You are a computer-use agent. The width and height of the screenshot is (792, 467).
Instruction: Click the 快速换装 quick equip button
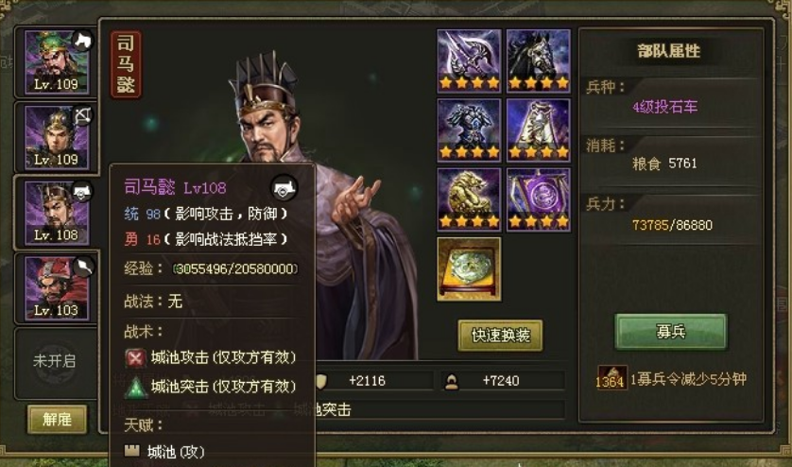[x=501, y=335]
